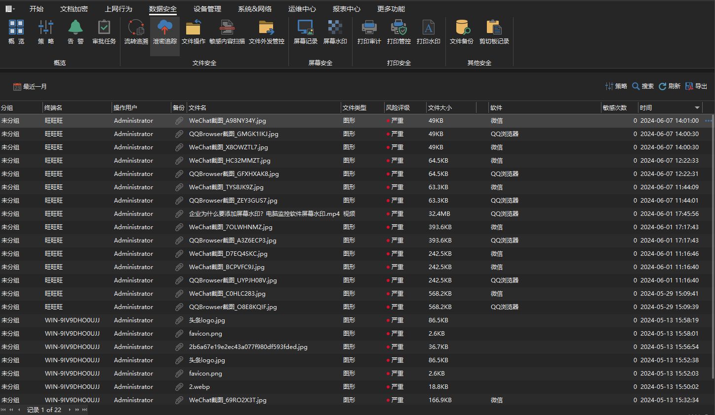Image resolution: width=715 pixels, height=415 pixels.
Task: Switch to the 数据安全 tab
Action: point(163,9)
